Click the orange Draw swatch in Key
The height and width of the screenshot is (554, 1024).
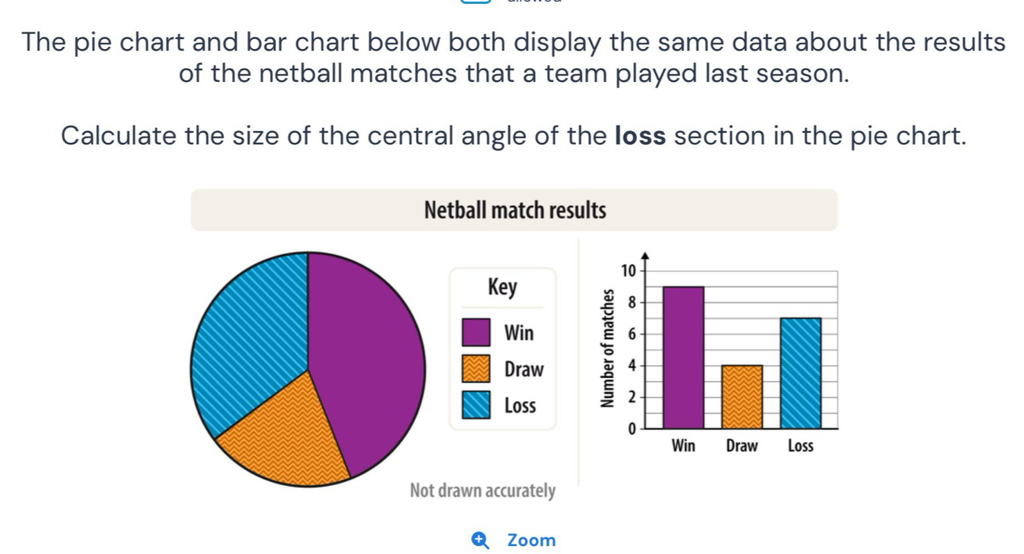pyautogui.click(x=476, y=369)
